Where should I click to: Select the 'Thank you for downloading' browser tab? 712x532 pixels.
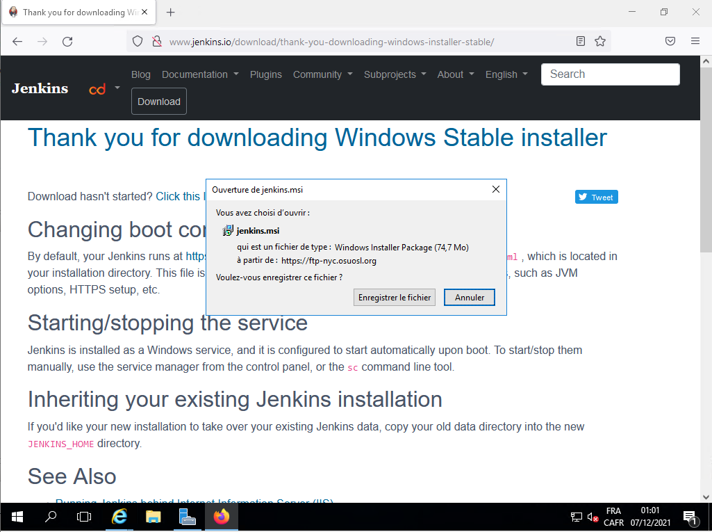click(79, 13)
